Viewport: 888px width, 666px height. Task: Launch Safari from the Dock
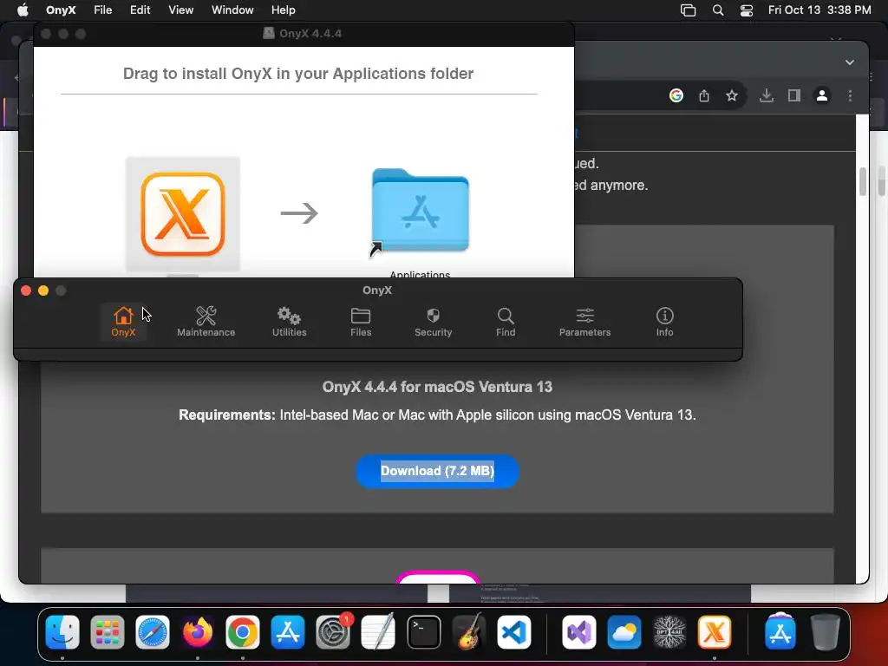pos(153,632)
